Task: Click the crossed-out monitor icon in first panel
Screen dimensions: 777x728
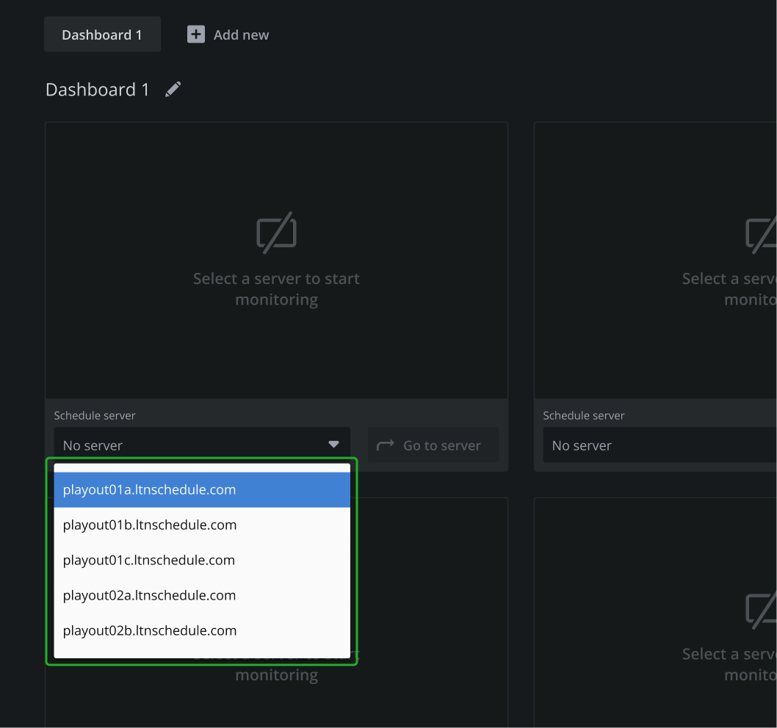Action: (x=276, y=233)
